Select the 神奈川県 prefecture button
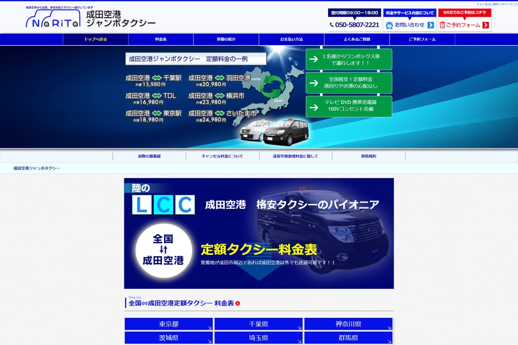The width and height of the screenshot is (518, 345). (348, 324)
